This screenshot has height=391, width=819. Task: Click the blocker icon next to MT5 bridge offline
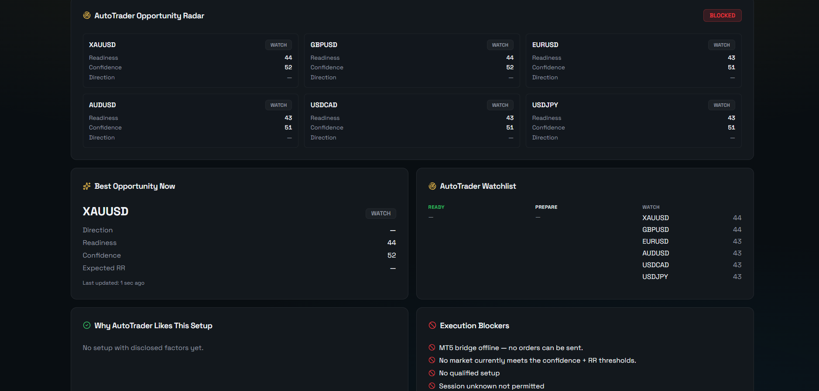coord(432,347)
